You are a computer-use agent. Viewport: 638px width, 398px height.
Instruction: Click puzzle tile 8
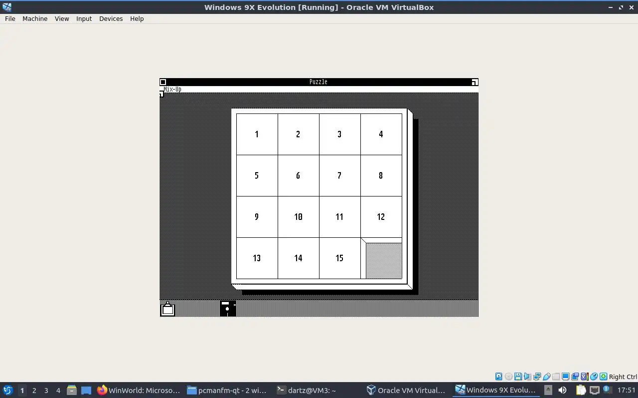[x=381, y=176]
